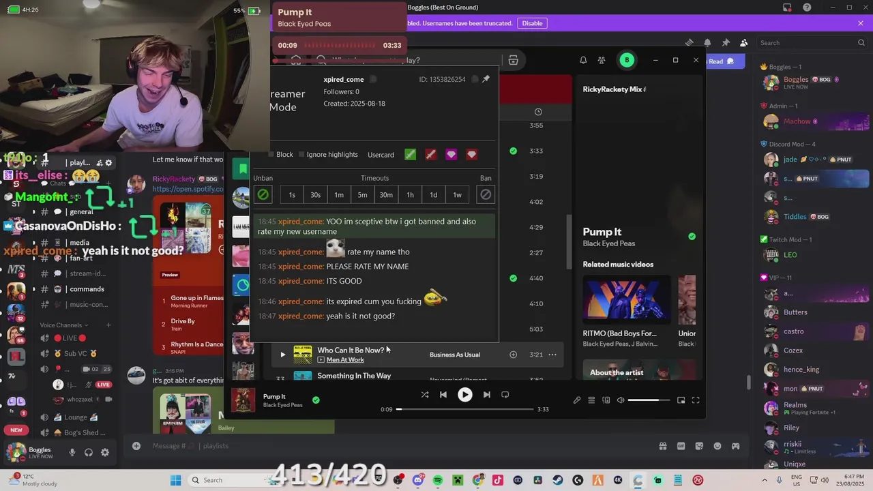Viewport: 873px width, 491px height.
Task: Open Spotify browse icon in search bar
Action: (x=514, y=60)
